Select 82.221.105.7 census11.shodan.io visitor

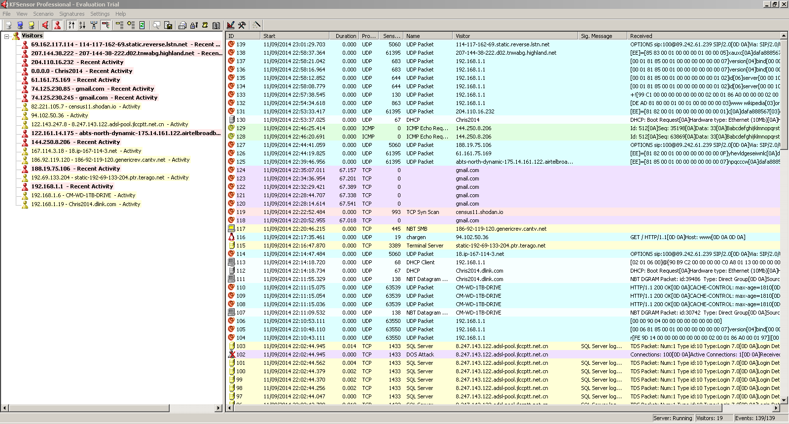click(x=85, y=106)
